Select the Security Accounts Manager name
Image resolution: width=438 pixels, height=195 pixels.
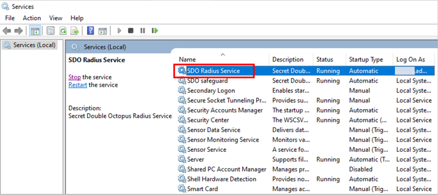tap(225, 110)
